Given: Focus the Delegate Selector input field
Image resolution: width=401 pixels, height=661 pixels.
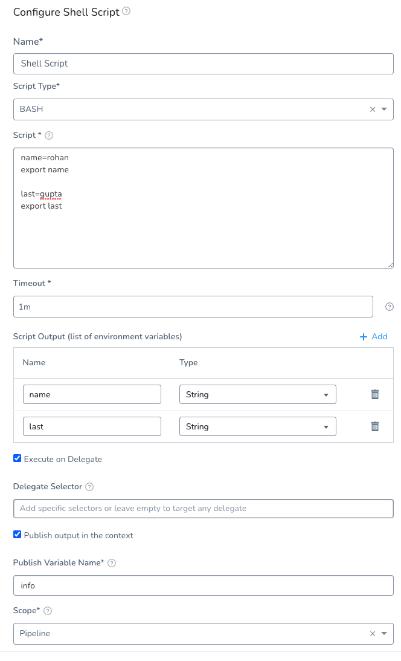Looking at the screenshot, I should pyautogui.click(x=204, y=509).
